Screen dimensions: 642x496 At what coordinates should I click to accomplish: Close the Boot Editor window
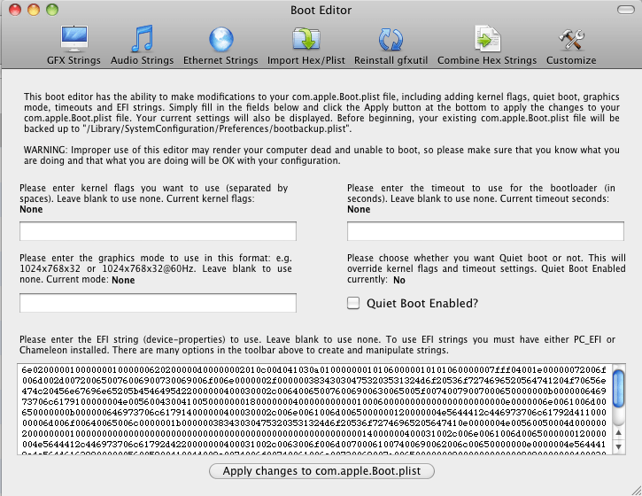(x=15, y=10)
